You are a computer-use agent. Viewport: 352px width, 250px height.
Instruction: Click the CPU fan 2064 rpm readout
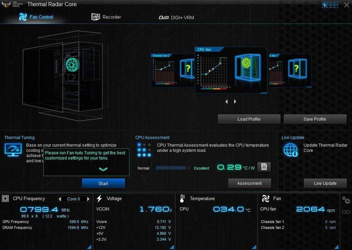click(298, 209)
